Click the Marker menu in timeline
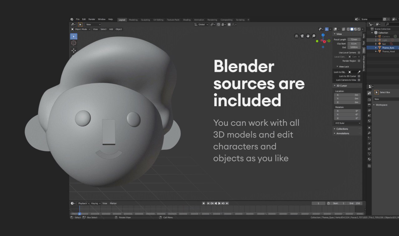 (113, 203)
